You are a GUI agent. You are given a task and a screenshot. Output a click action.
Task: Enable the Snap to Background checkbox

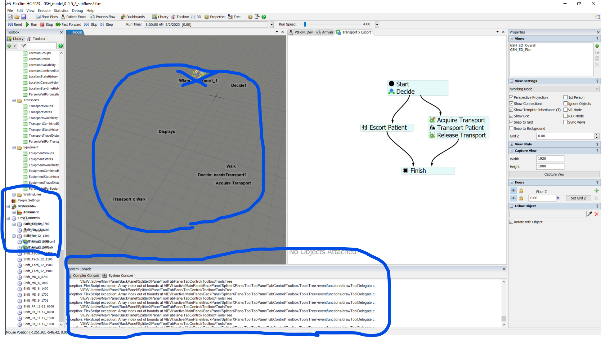(511, 128)
